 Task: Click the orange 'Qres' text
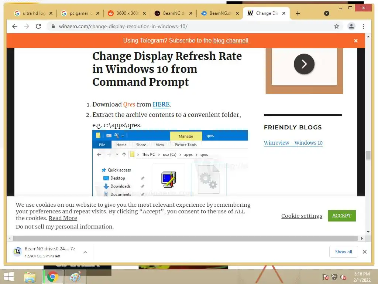coord(129,104)
